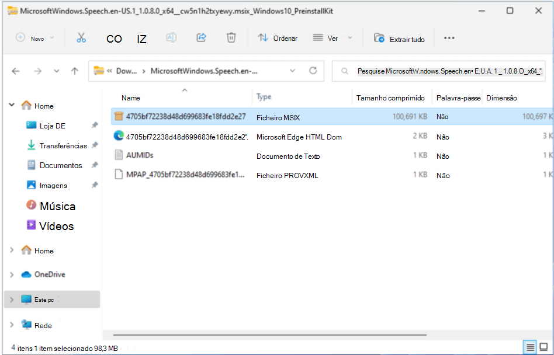Open the Ver view options menu

point(333,38)
